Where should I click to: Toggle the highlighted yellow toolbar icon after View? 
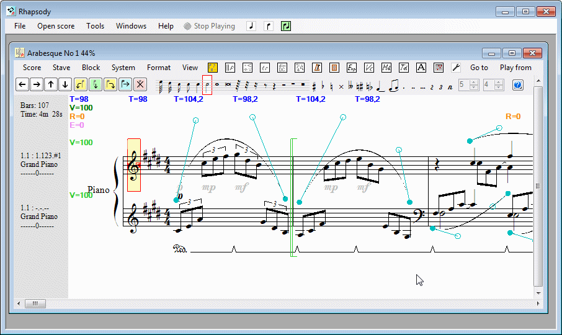(x=213, y=68)
